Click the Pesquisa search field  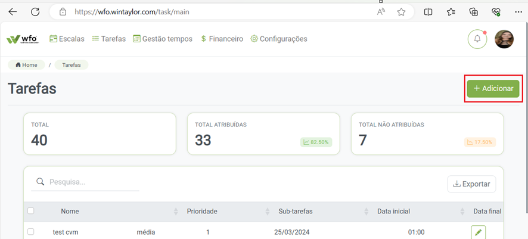tap(92, 182)
